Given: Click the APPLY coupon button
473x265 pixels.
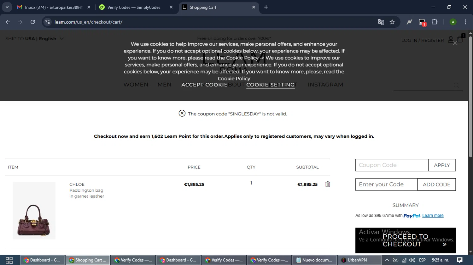Looking at the screenshot, I should pyautogui.click(x=442, y=165).
